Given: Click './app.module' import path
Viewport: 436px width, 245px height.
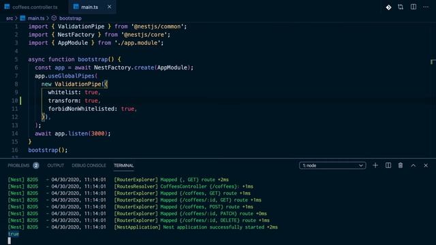Looking at the screenshot, I should (x=138, y=43).
